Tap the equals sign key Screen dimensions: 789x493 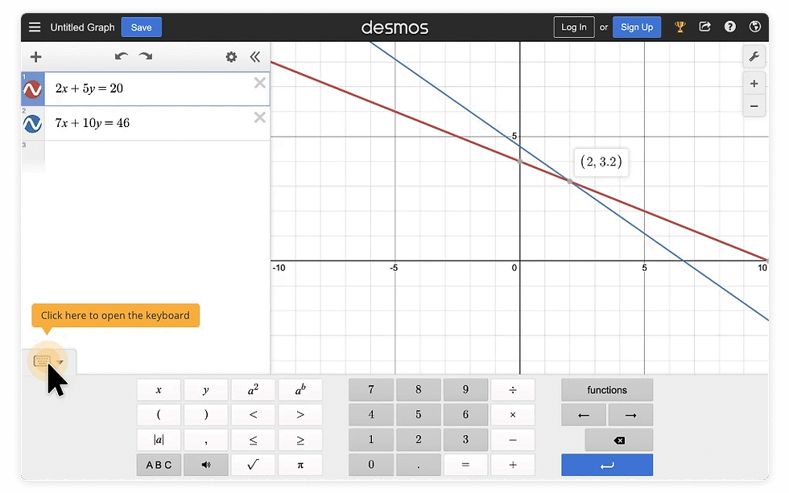click(465, 465)
